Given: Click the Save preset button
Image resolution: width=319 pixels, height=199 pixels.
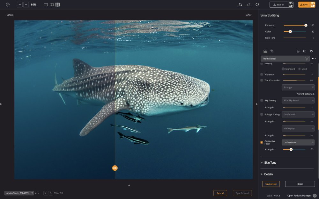Looking at the screenshot, I should (271, 184).
